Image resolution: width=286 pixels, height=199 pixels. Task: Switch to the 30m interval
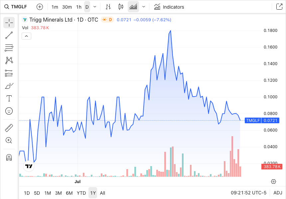click(67, 7)
